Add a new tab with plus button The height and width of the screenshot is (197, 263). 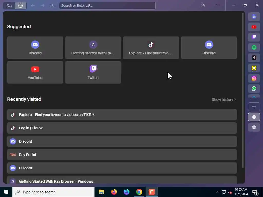(x=254, y=107)
